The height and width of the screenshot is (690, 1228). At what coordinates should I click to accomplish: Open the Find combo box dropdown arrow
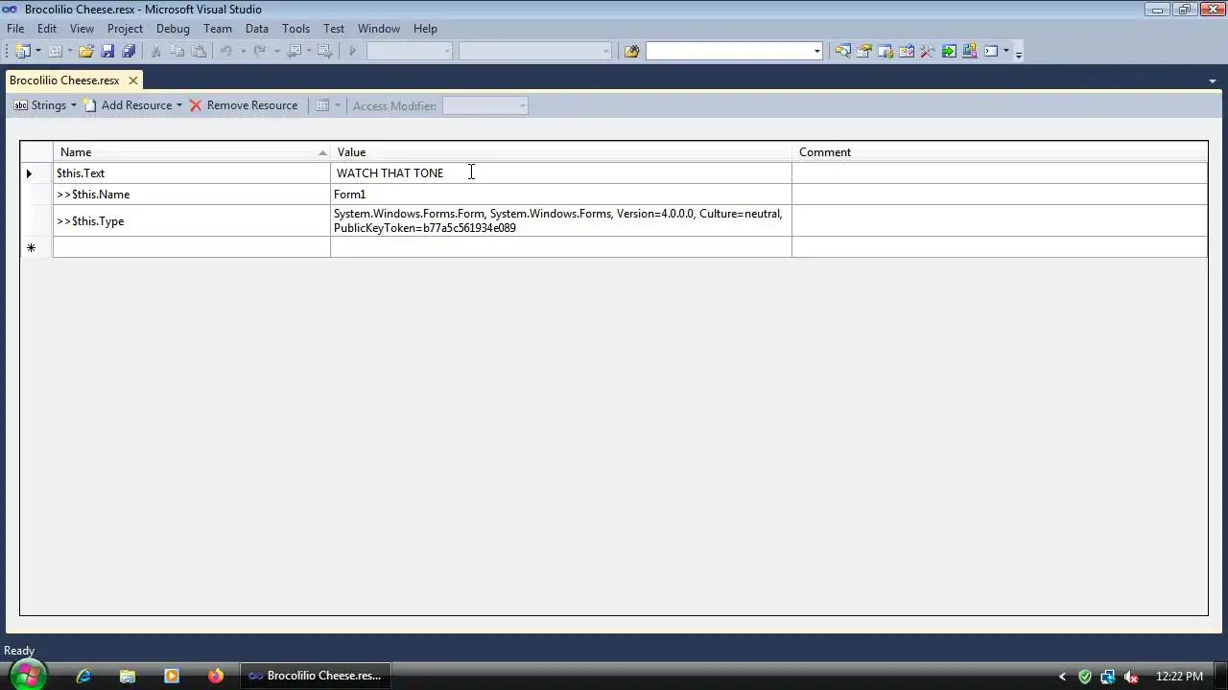click(x=817, y=51)
